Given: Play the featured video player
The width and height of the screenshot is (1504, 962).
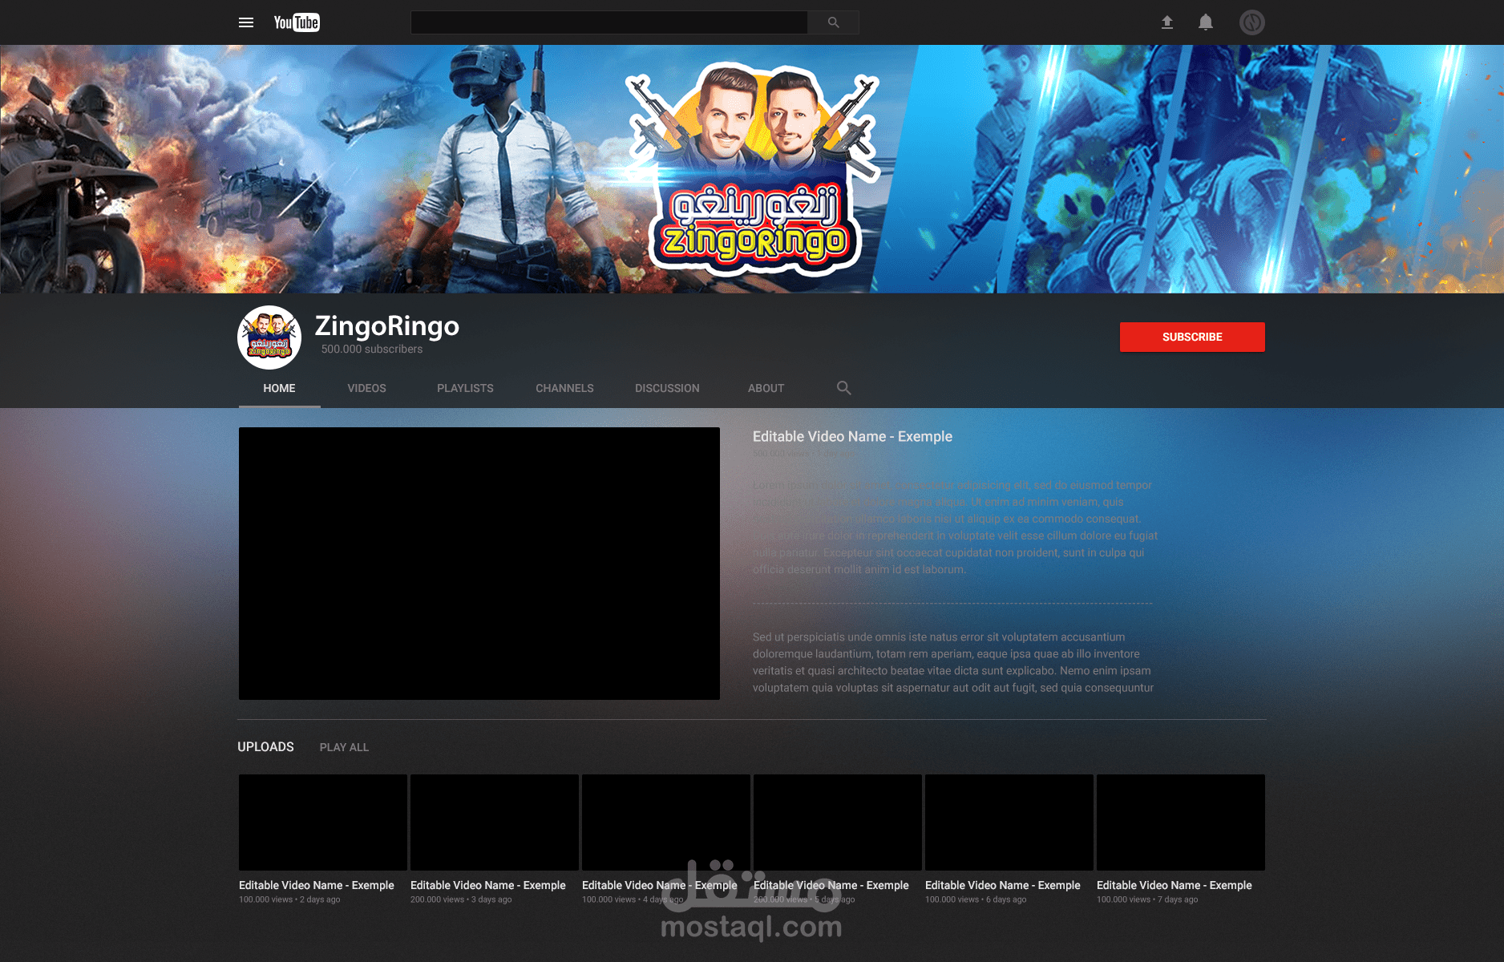Looking at the screenshot, I should click(479, 564).
